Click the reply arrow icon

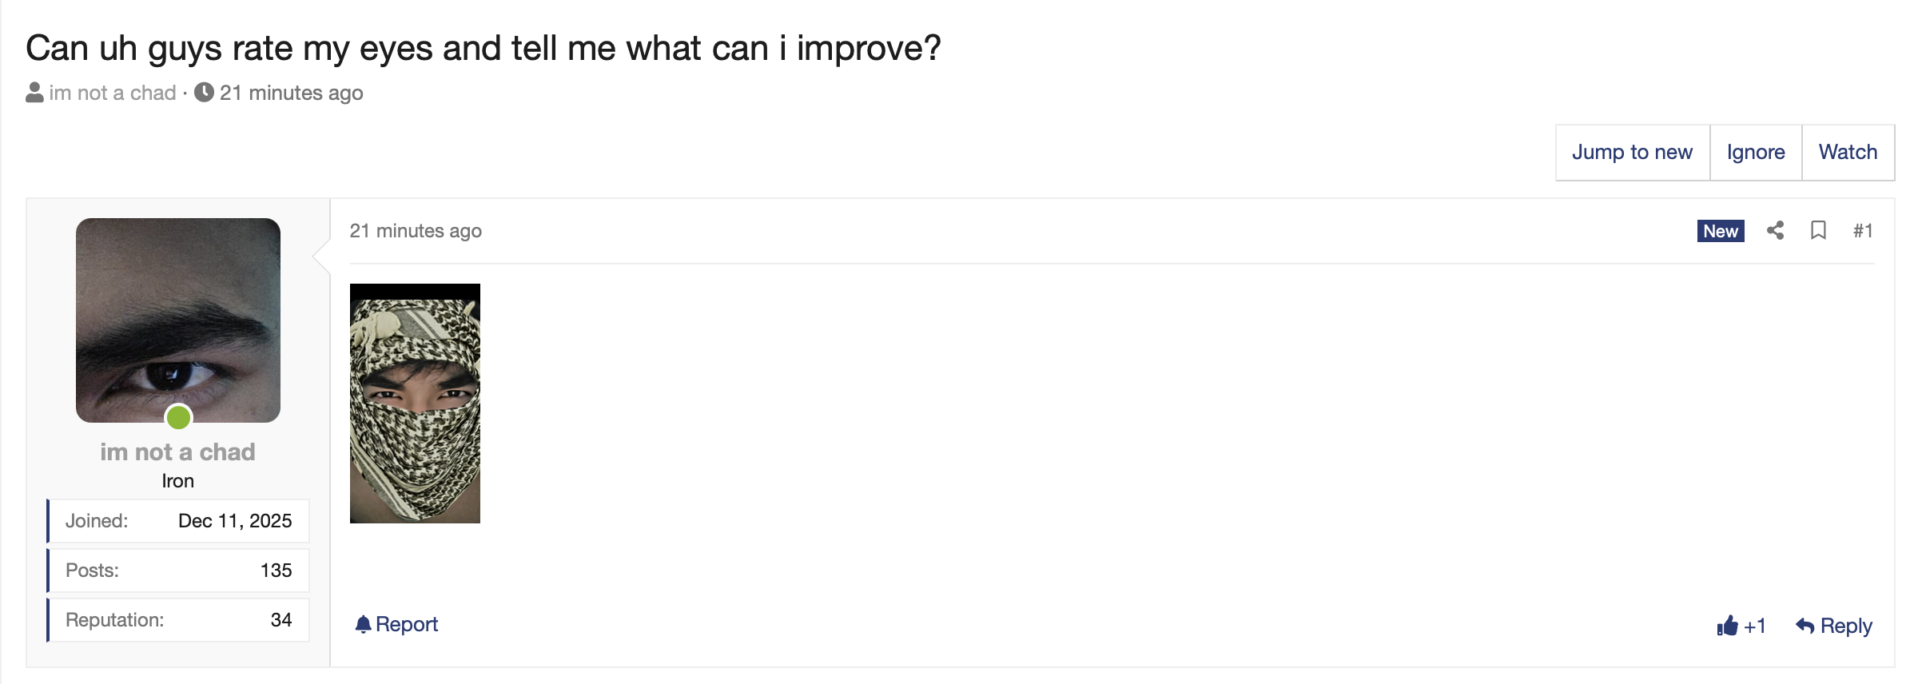pos(1805,626)
